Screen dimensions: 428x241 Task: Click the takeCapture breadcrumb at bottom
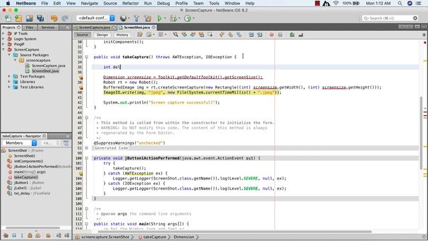tap(154, 237)
